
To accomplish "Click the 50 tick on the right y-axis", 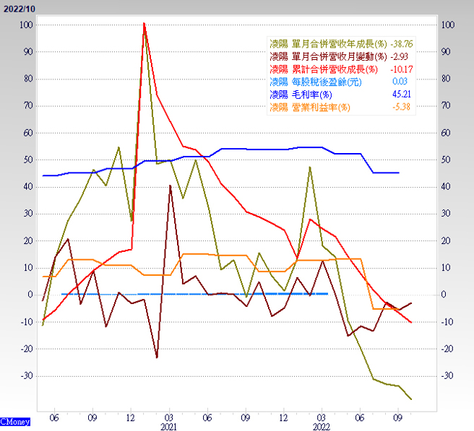I will tap(447, 160).
